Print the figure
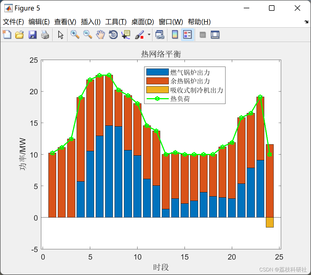The image size is (311, 275). coord(45,35)
